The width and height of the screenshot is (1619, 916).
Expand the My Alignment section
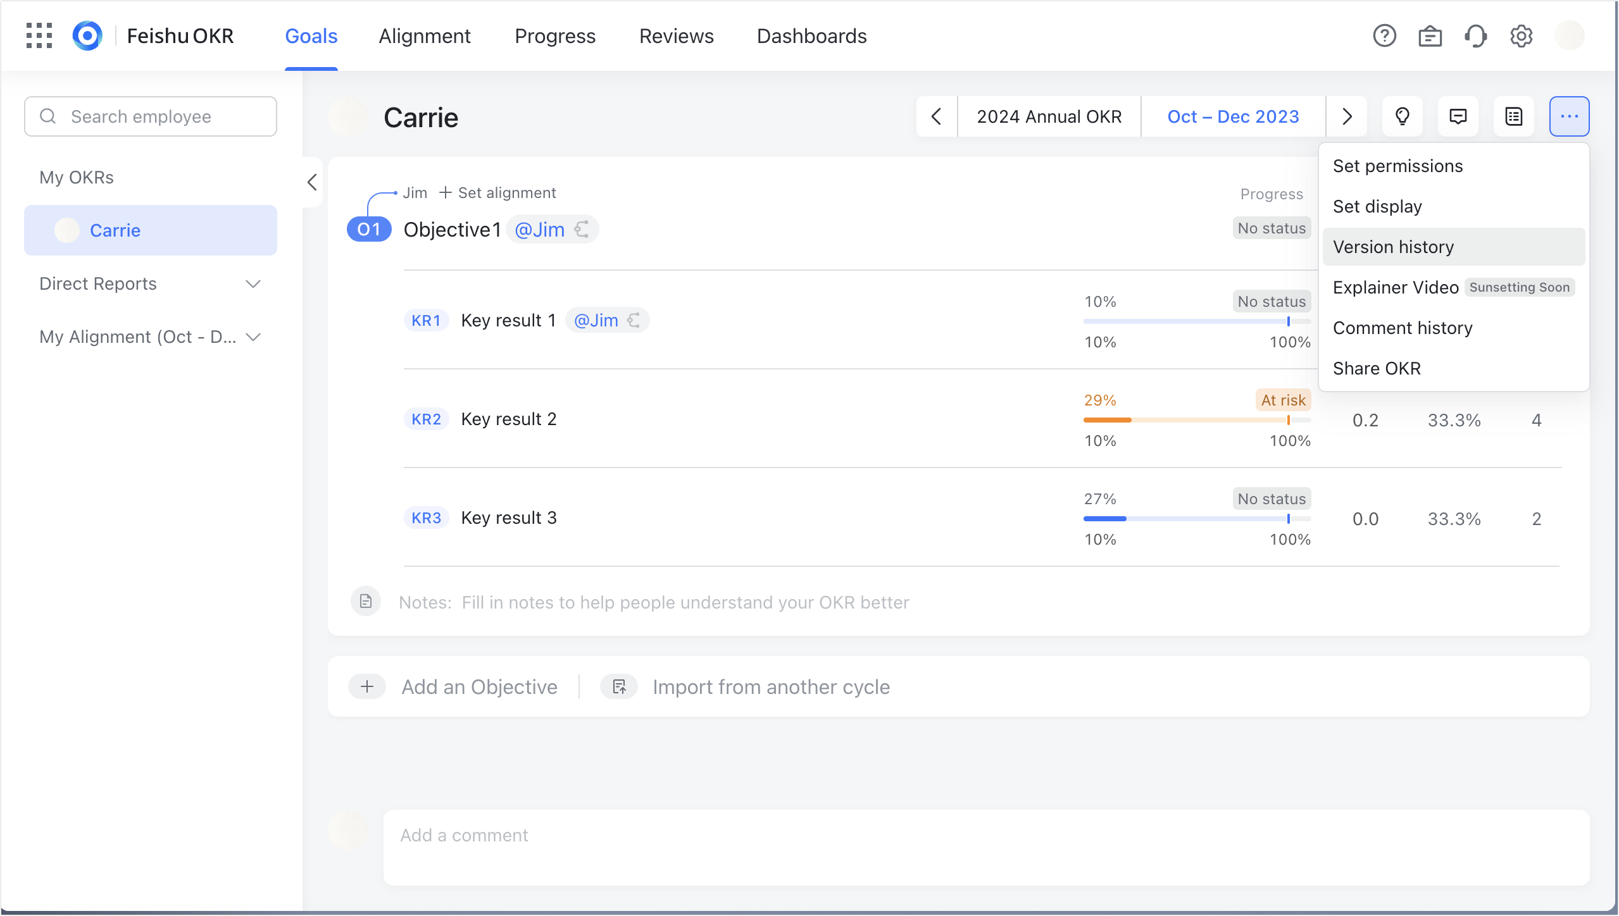[253, 337]
